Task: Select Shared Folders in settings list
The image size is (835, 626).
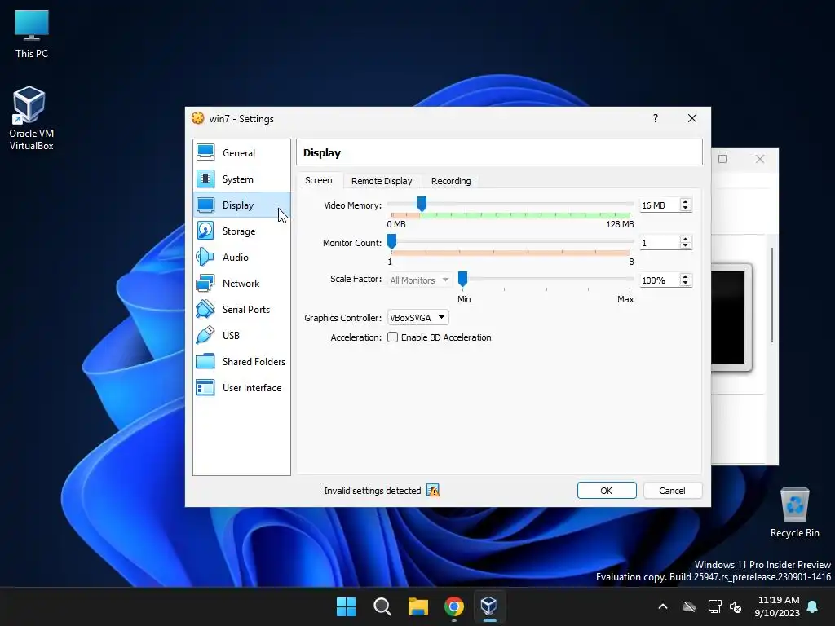Action: tap(241, 361)
